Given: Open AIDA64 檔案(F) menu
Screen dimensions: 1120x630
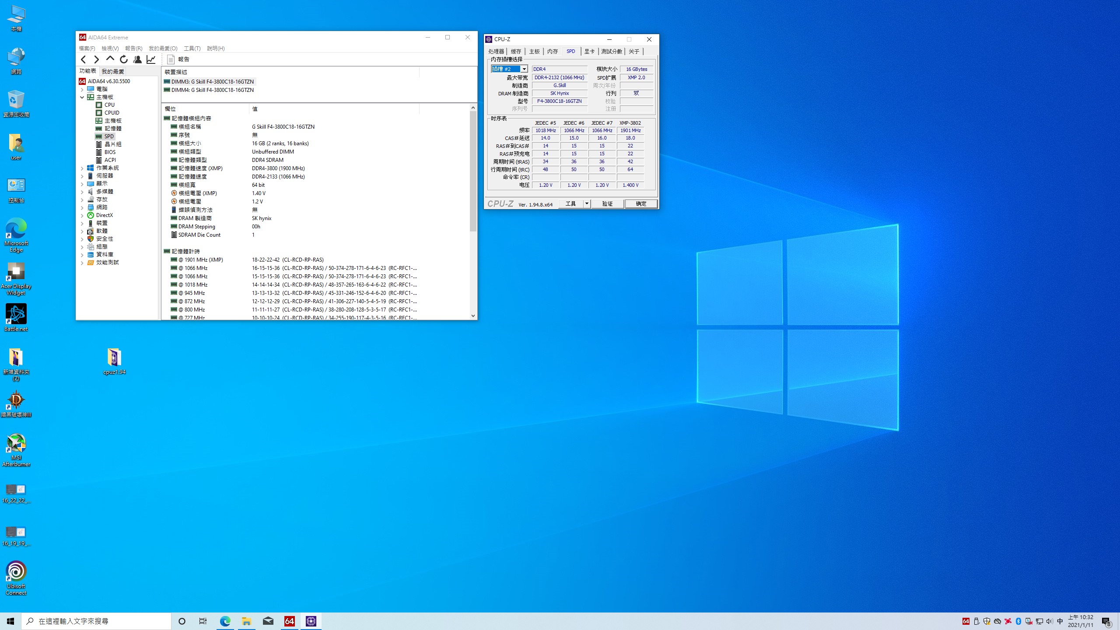Looking at the screenshot, I should pos(87,49).
